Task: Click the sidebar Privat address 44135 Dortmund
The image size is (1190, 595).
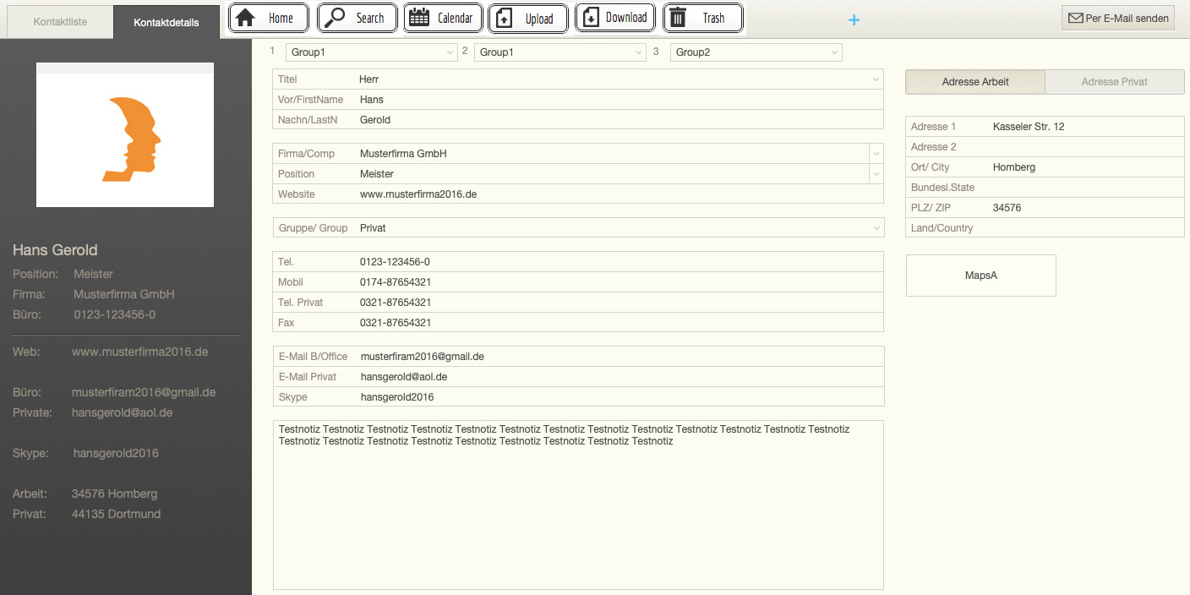Action: point(116,514)
